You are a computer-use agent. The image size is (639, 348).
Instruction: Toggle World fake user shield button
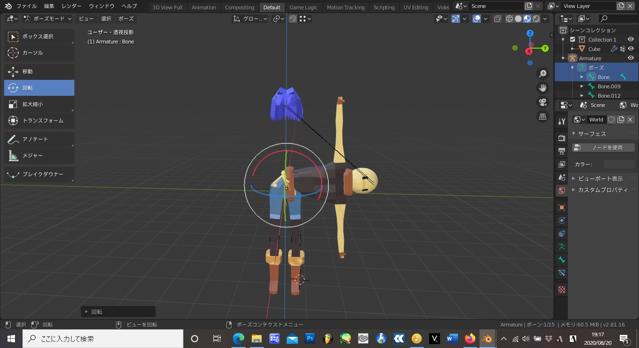click(611, 120)
